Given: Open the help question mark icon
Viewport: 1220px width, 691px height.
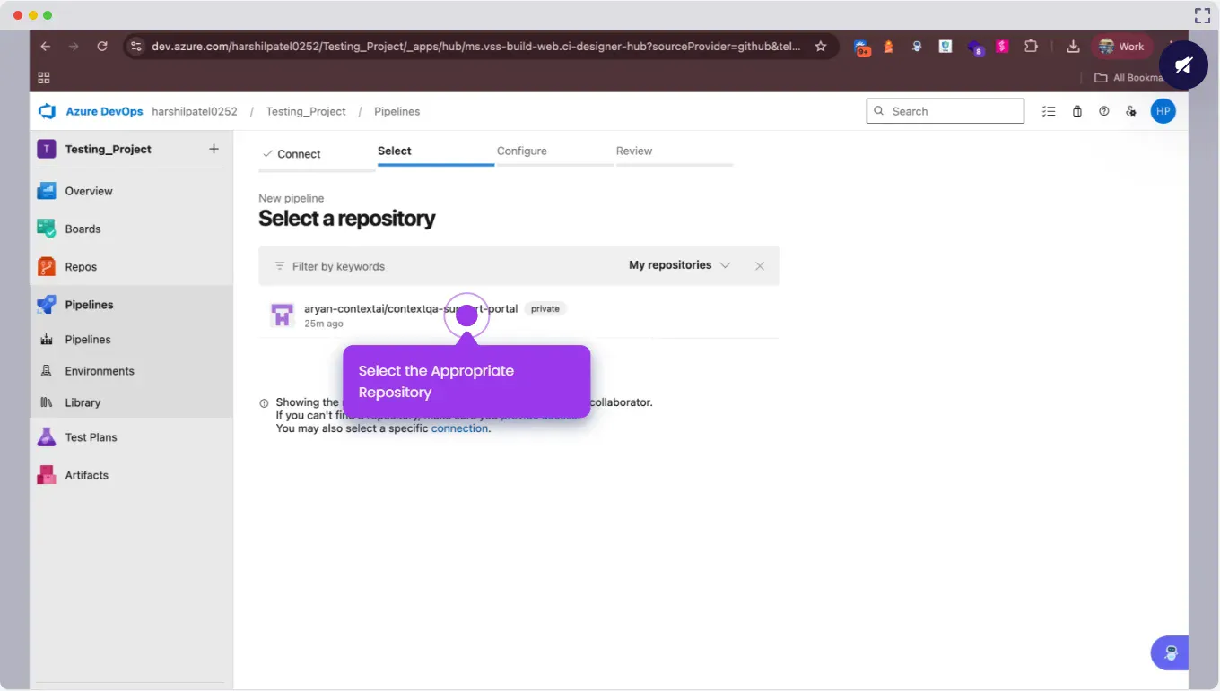Looking at the screenshot, I should pos(1104,111).
